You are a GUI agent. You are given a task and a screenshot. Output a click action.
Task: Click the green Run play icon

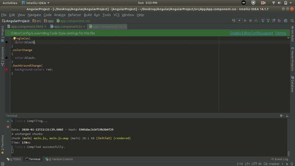(x=245, y=20)
